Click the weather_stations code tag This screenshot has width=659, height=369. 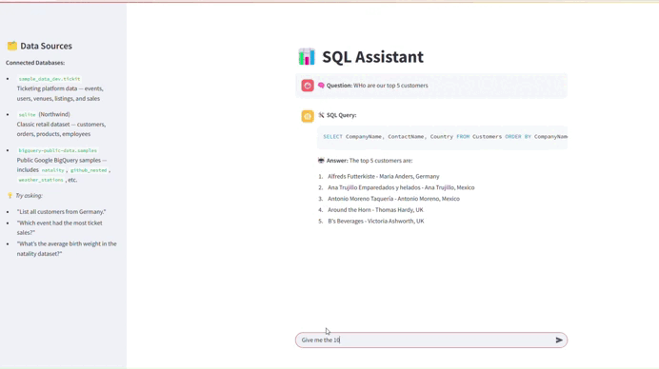click(x=41, y=180)
